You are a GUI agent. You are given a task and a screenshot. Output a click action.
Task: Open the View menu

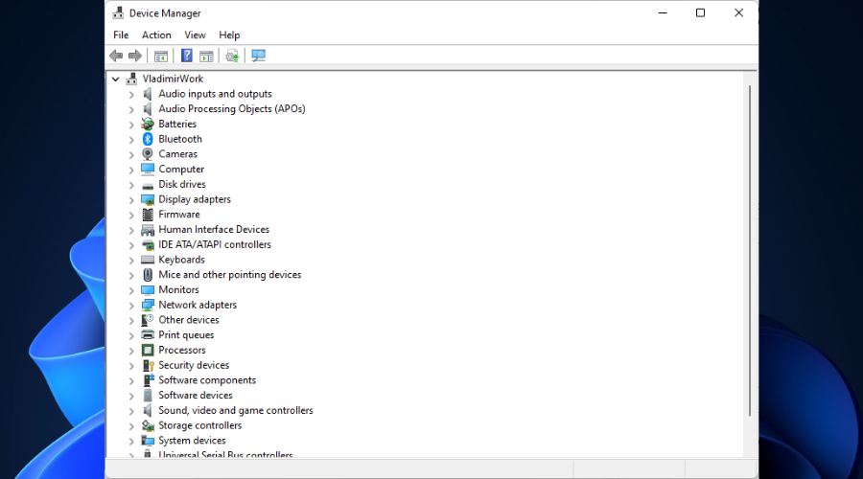(195, 35)
